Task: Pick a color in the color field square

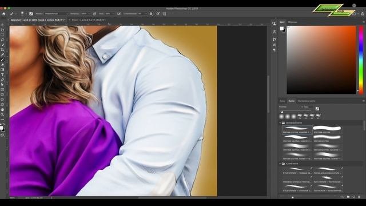Action: tap(321, 60)
